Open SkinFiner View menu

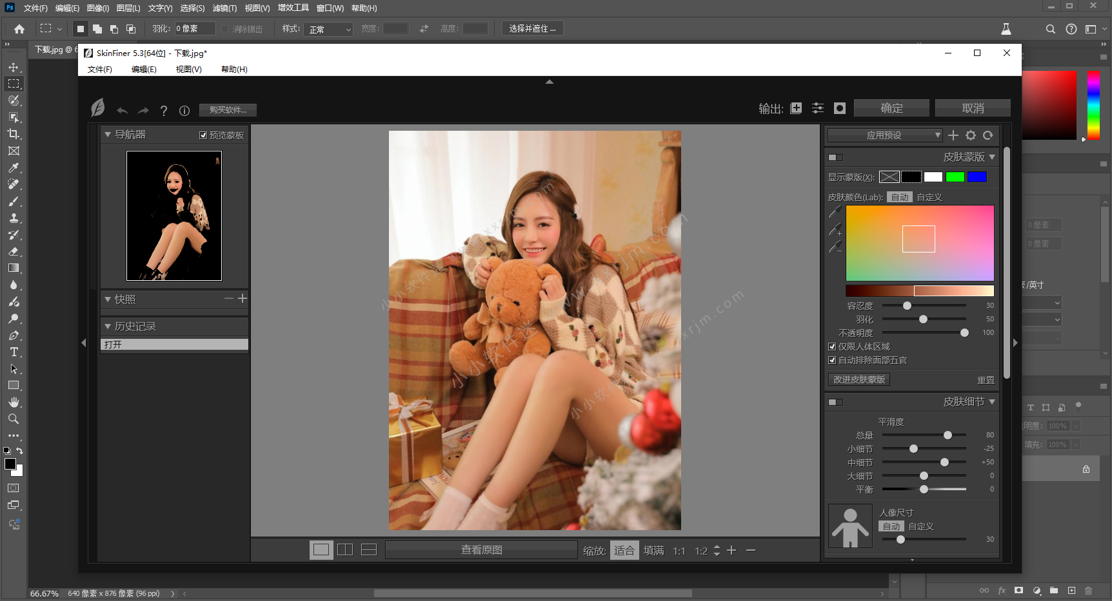(188, 70)
